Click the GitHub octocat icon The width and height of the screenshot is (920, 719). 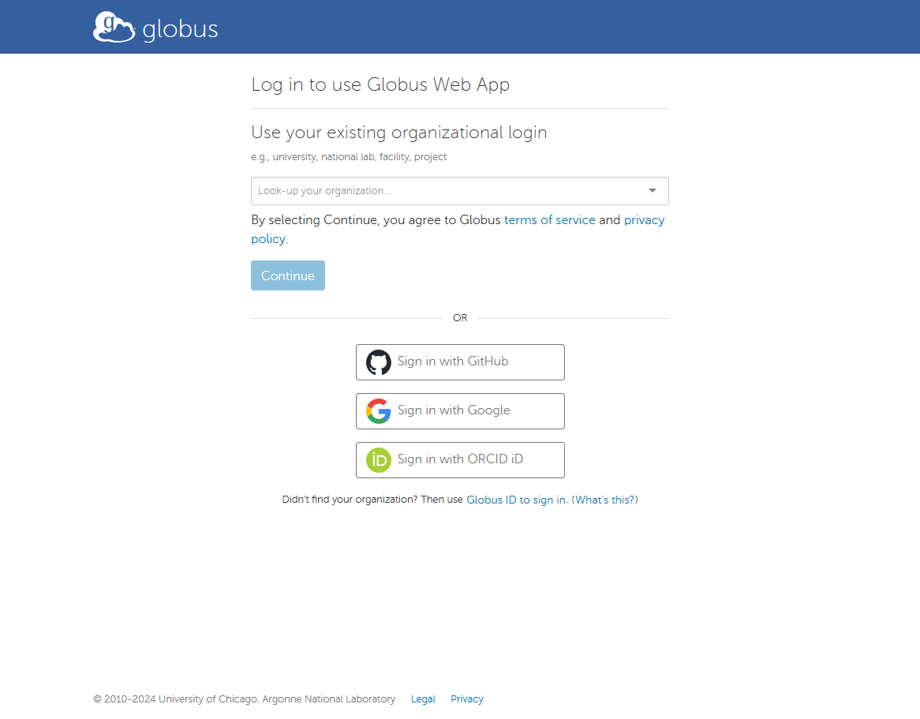[379, 362]
